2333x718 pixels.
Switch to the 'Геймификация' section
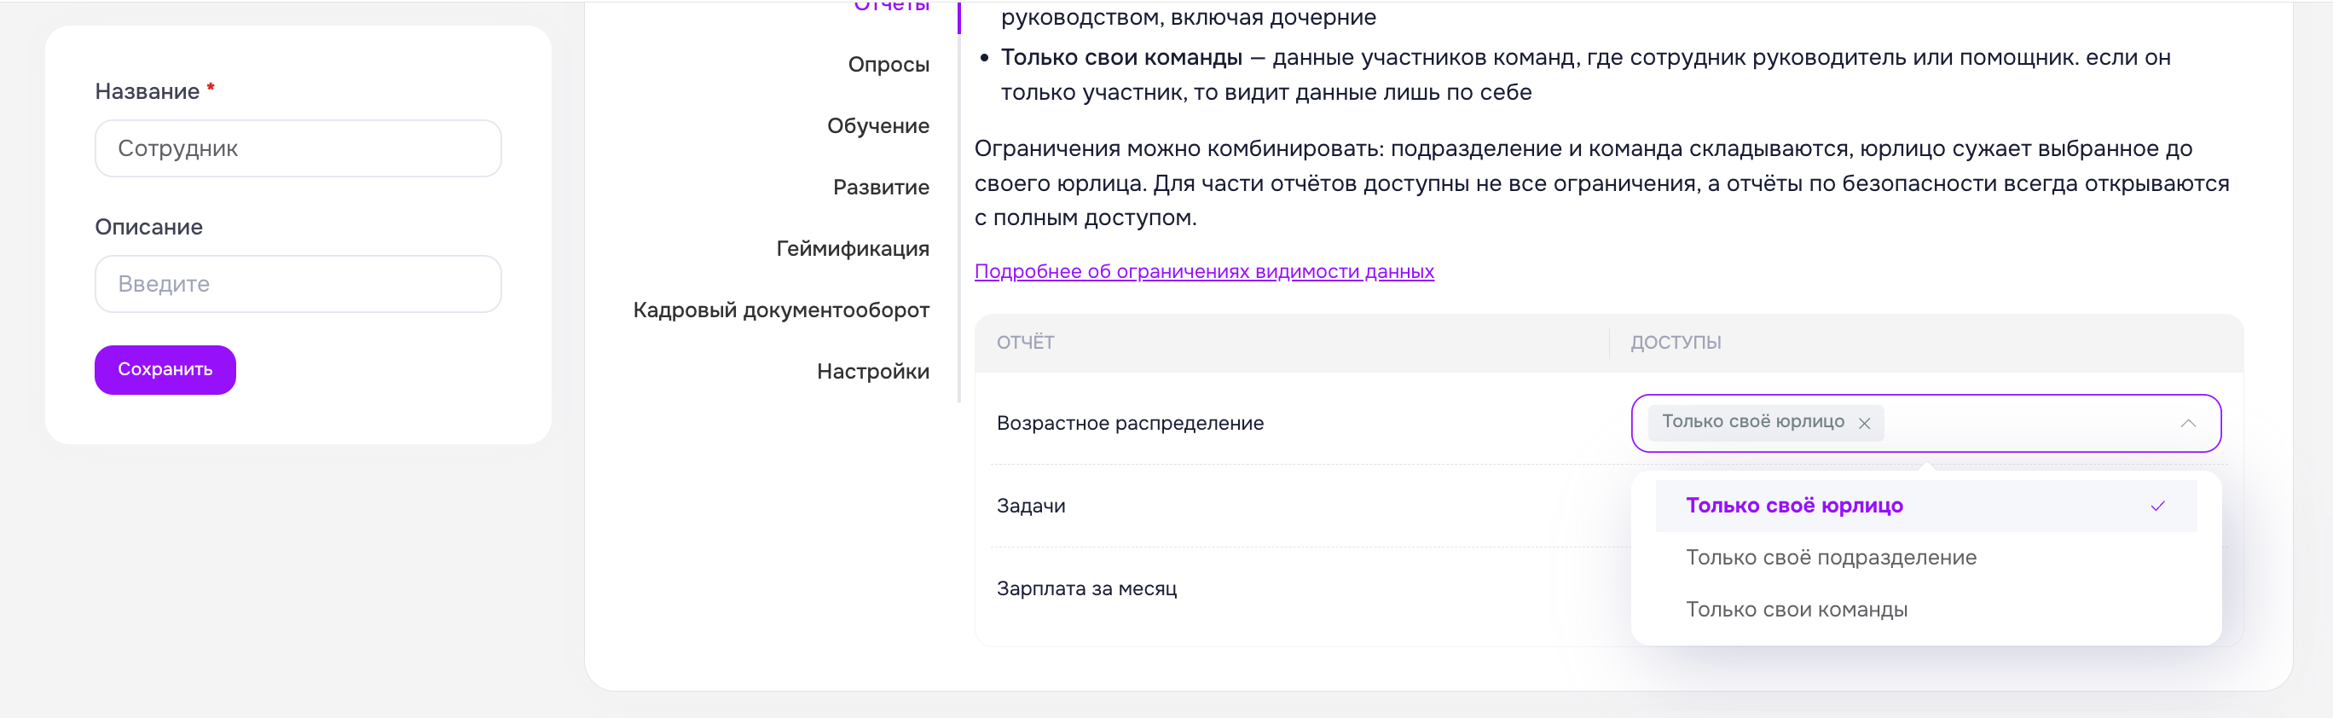click(852, 249)
